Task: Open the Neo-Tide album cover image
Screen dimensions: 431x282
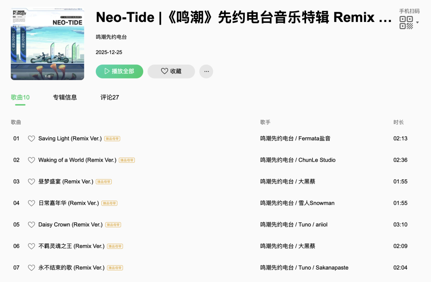Action: click(47, 43)
